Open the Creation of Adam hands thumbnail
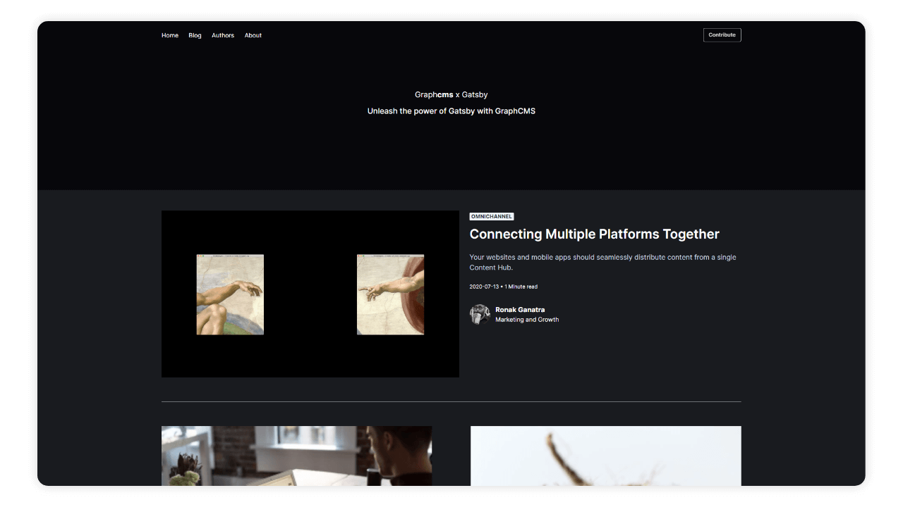This screenshot has width=903, height=507. 310,294
